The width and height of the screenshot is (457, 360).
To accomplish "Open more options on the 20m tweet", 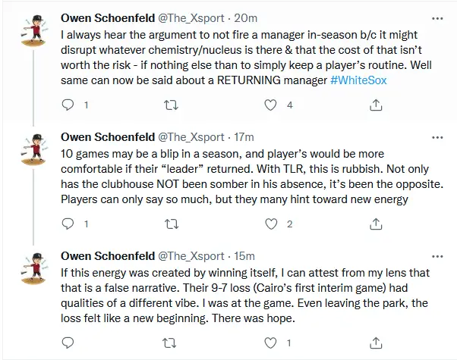I will [x=437, y=17].
